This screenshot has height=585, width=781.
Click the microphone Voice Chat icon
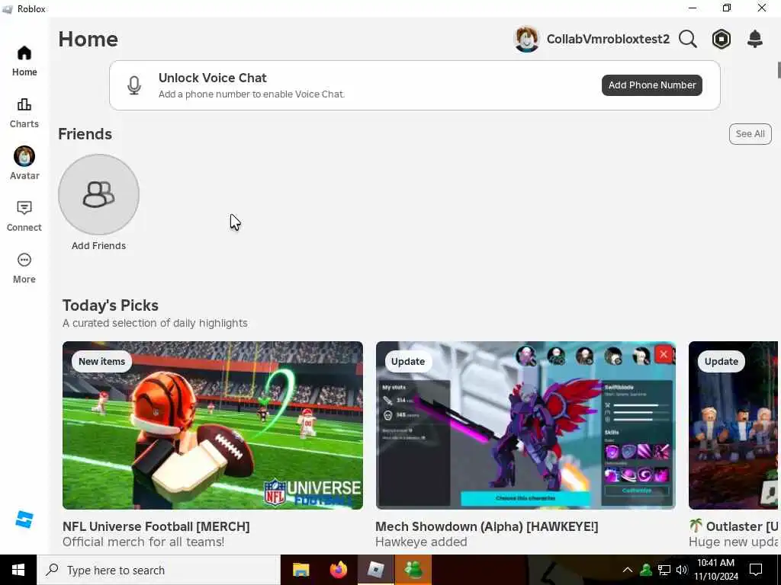click(x=134, y=85)
